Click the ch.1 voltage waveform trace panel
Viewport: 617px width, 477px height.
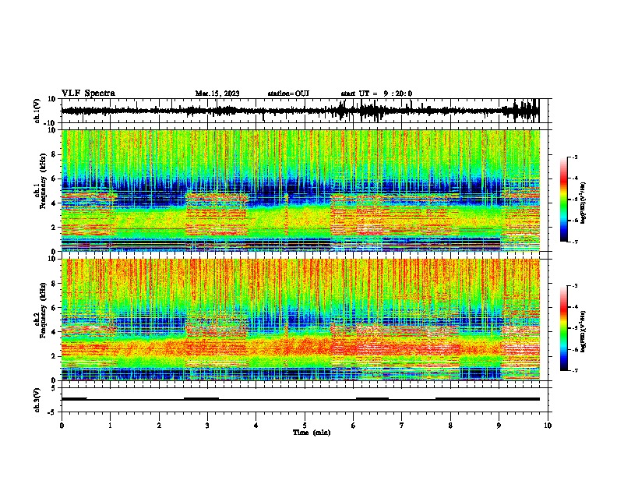(x=300, y=111)
